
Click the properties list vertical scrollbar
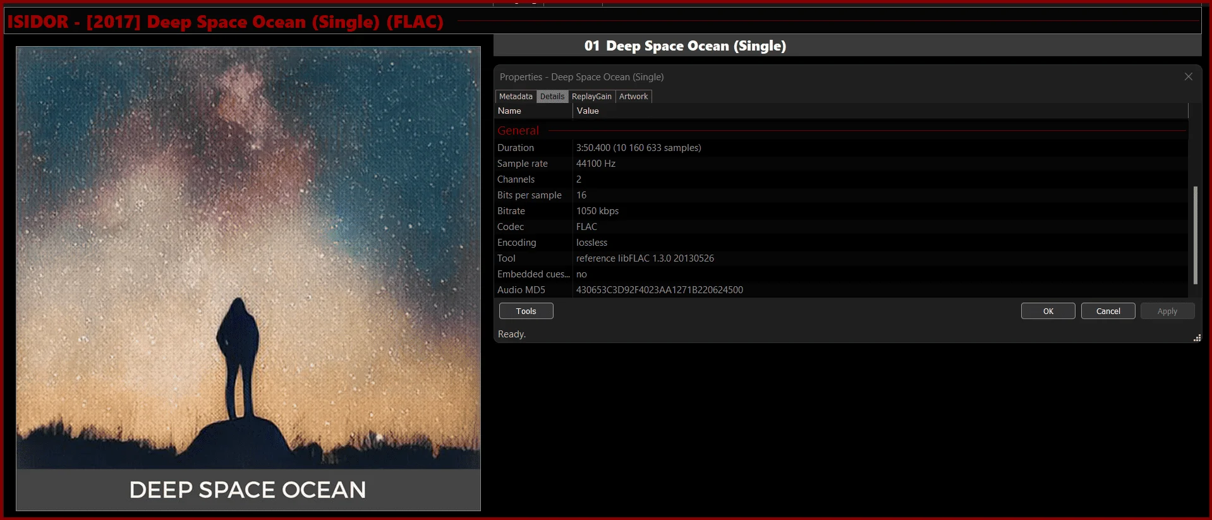(1195, 235)
